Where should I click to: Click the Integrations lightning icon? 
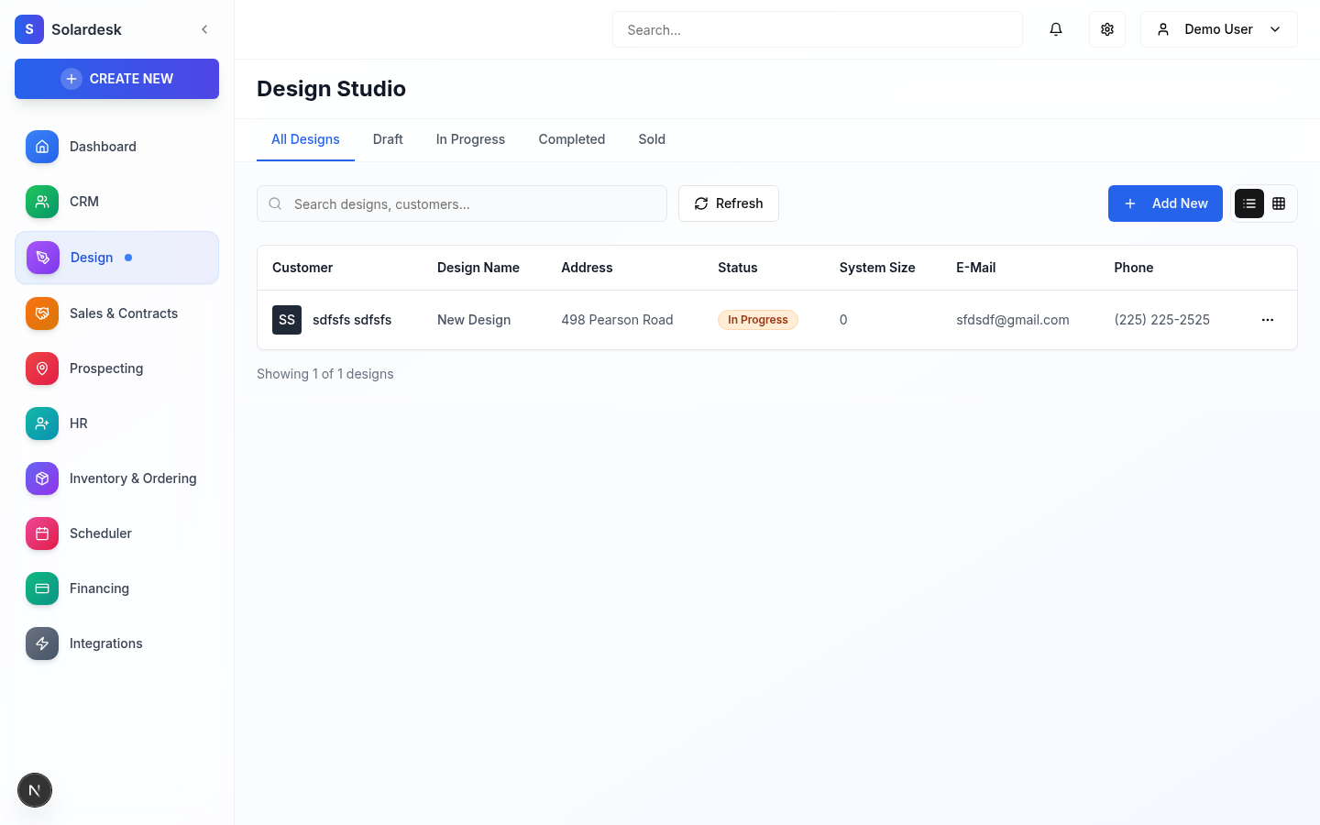point(41,643)
